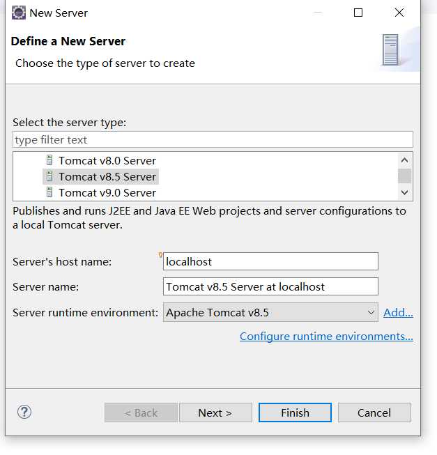
Task: Click the type filter text field
Action: click(213, 139)
